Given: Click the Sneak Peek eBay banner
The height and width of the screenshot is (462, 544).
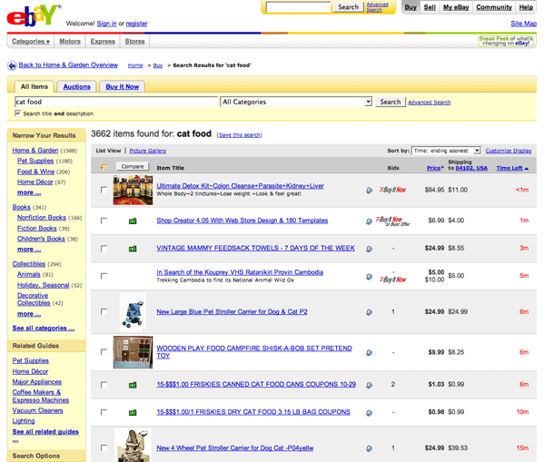Looking at the screenshot, I should click(506, 41).
